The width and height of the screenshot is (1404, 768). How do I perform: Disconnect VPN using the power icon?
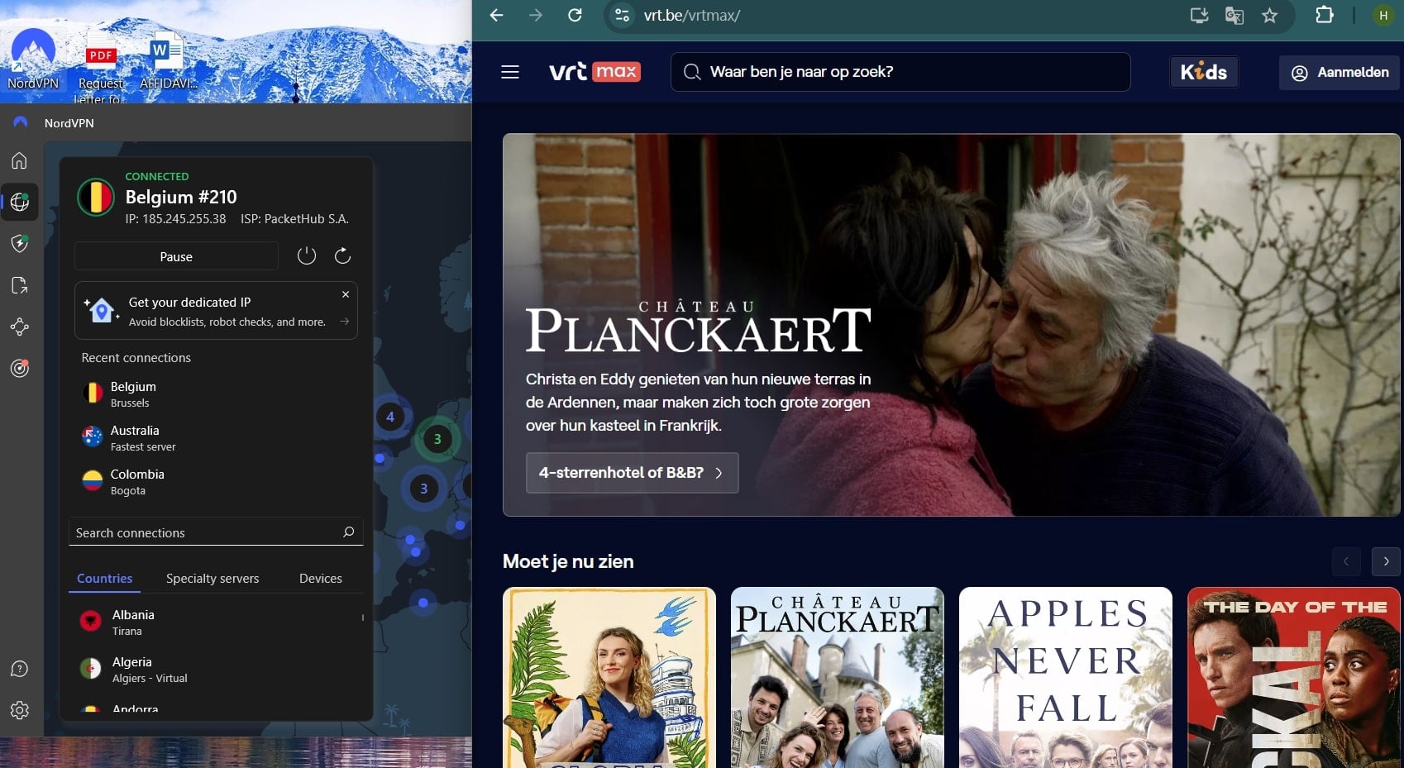tap(306, 255)
